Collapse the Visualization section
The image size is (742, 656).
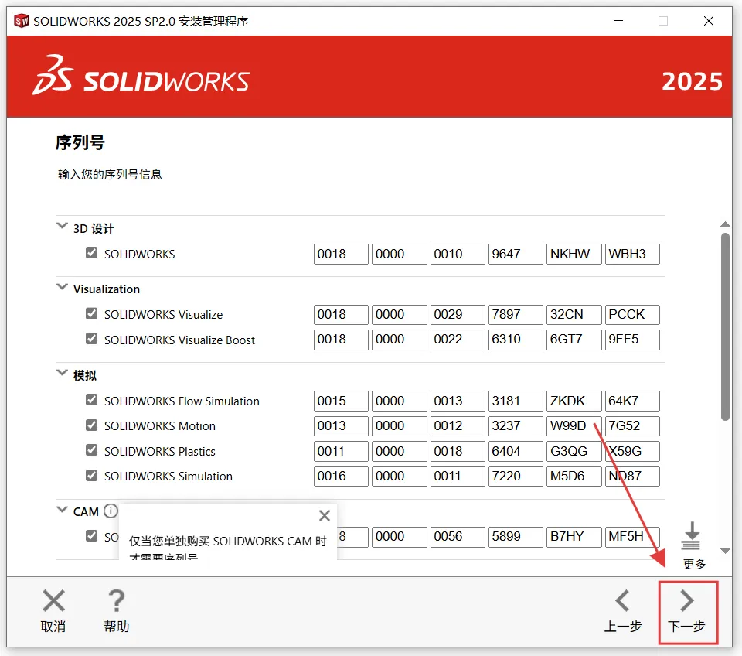pos(62,287)
